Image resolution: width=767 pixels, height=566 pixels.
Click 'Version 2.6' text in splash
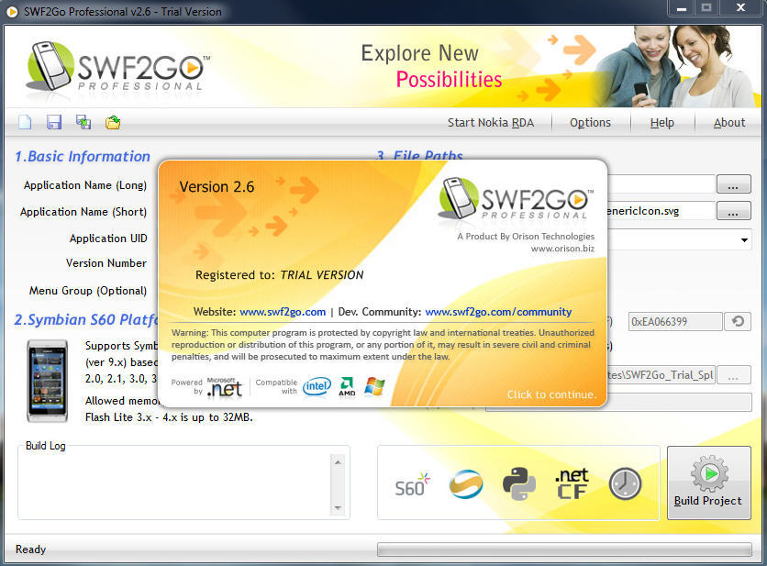(217, 186)
